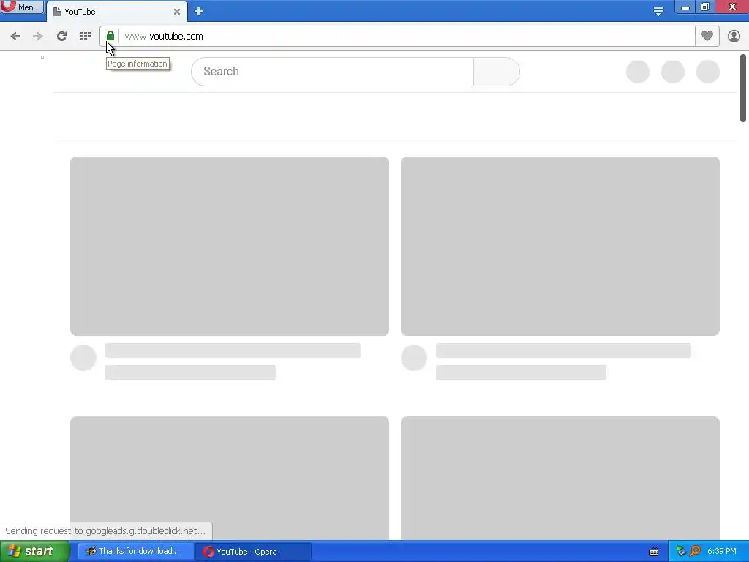
Task: Click the 6:39 PM system clock
Action: pos(722,552)
